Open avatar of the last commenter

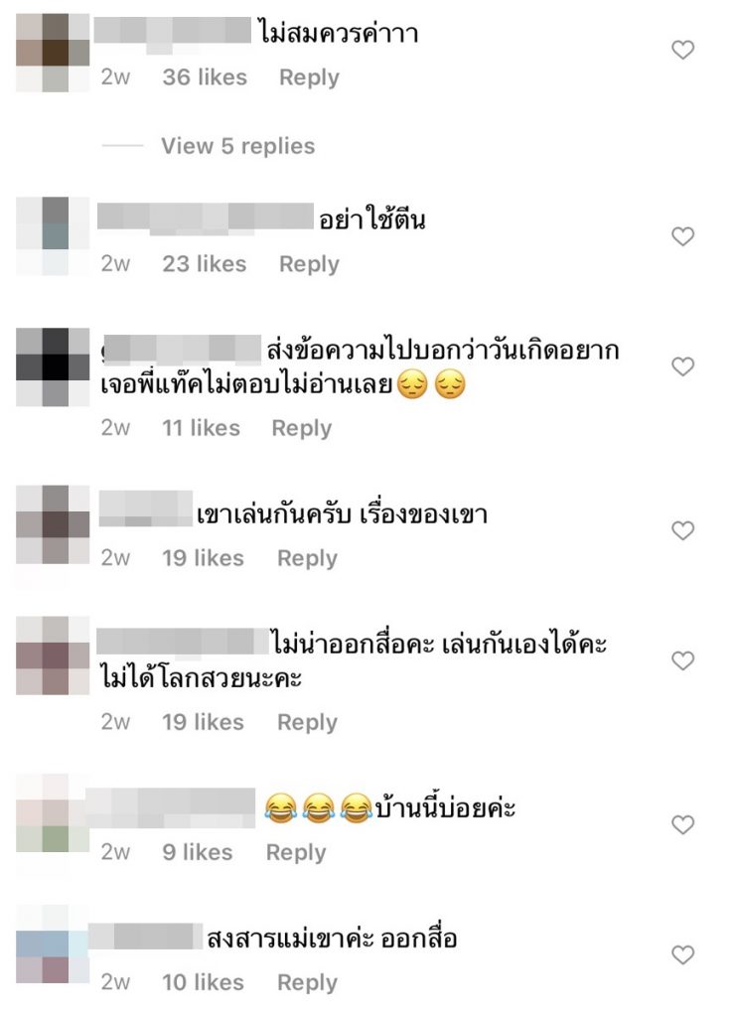tap(53, 944)
